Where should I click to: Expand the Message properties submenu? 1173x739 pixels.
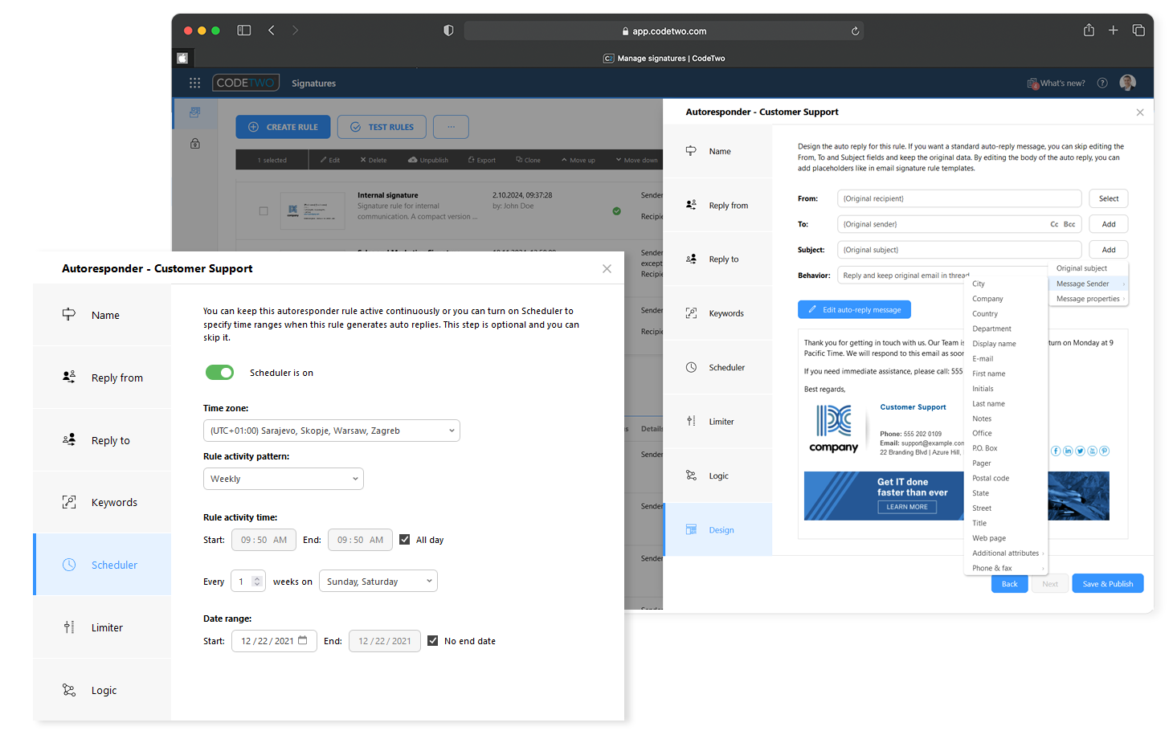click(x=1088, y=299)
